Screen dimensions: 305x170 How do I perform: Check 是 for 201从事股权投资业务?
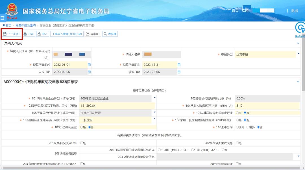point(82,143)
